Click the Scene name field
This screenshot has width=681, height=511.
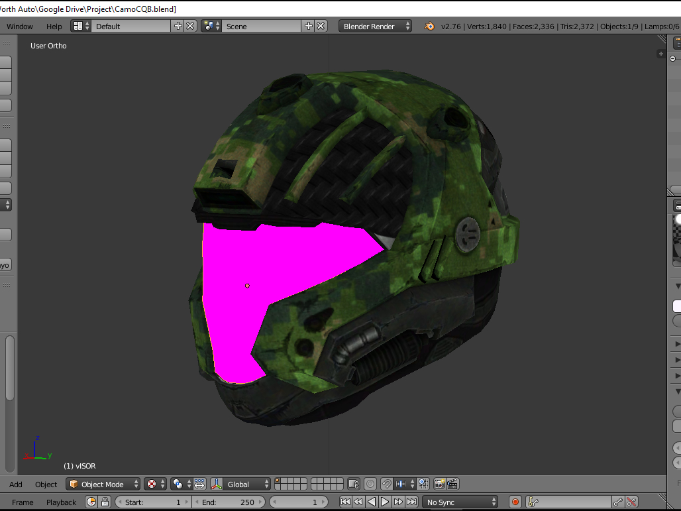262,26
